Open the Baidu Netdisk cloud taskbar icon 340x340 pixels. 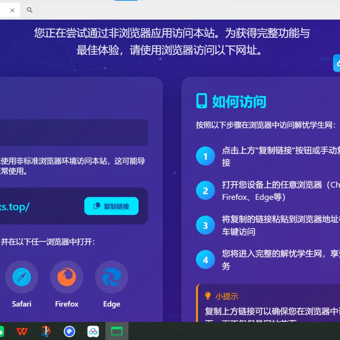tap(93, 331)
